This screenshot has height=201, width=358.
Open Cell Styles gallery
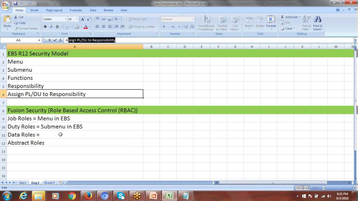(235, 23)
